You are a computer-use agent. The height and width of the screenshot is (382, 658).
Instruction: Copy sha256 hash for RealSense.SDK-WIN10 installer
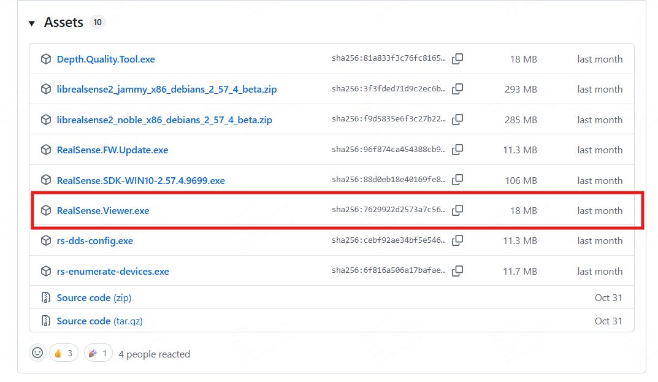click(457, 180)
